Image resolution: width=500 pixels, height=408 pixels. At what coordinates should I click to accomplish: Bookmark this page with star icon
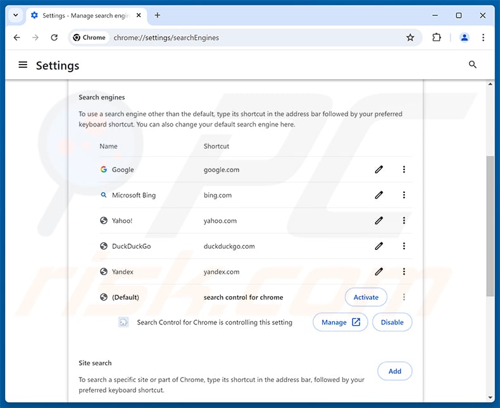point(410,37)
